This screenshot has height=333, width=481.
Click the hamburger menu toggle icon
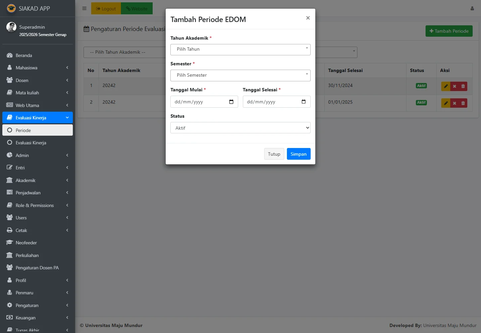[x=85, y=8]
